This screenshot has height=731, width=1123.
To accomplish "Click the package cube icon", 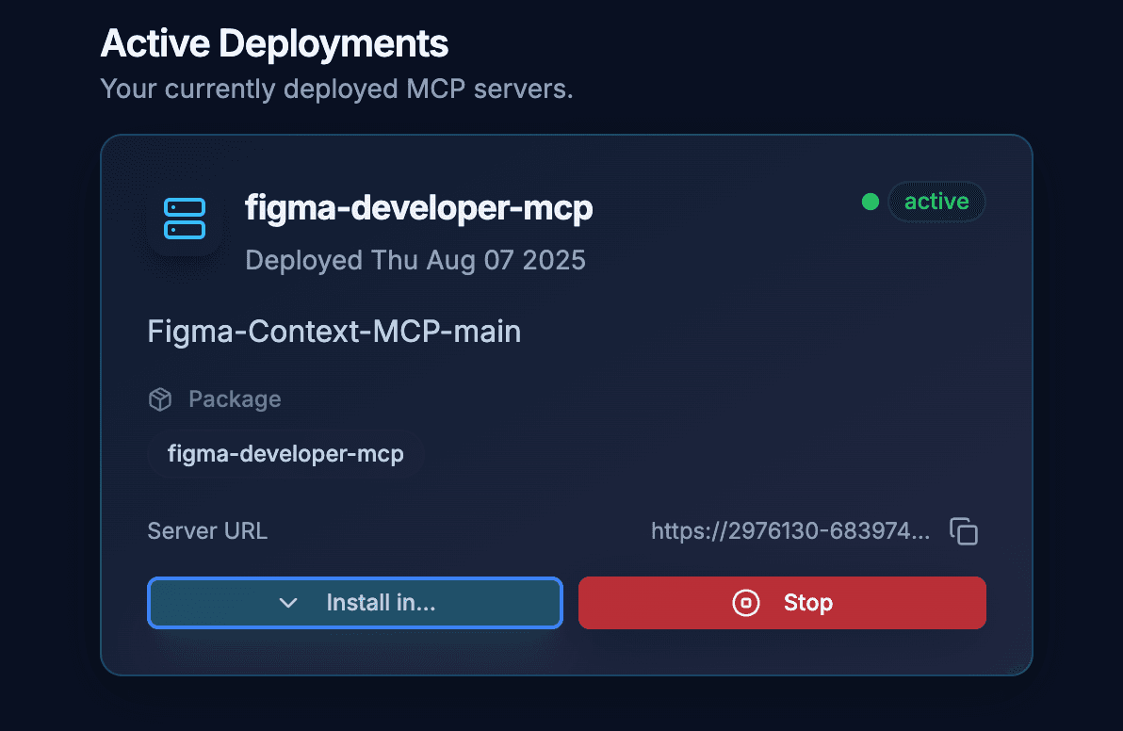I will coord(160,399).
